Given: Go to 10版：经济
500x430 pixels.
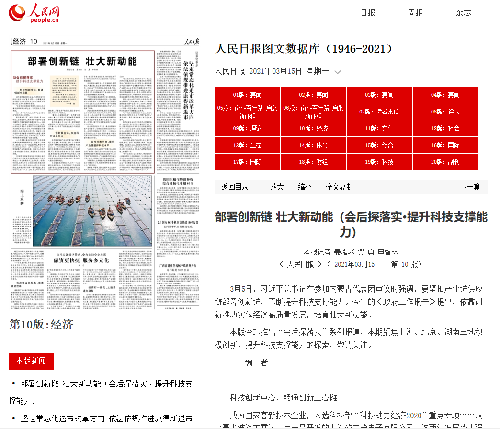Looking at the screenshot, I should pos(313,128).
